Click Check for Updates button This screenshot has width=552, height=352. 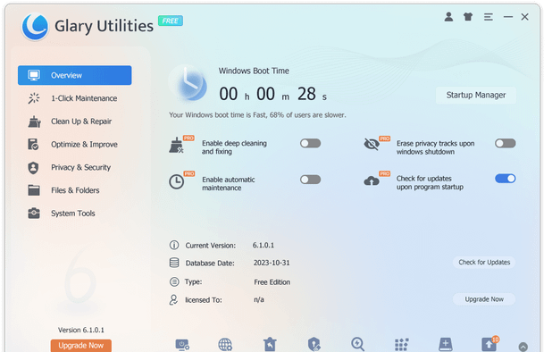pos(484,263)
